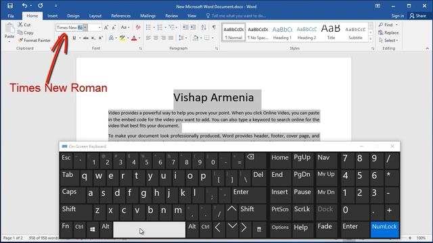Click the Cut scissors icon
The height and width of the screenshot is (243, 433).
pos(20,24)
